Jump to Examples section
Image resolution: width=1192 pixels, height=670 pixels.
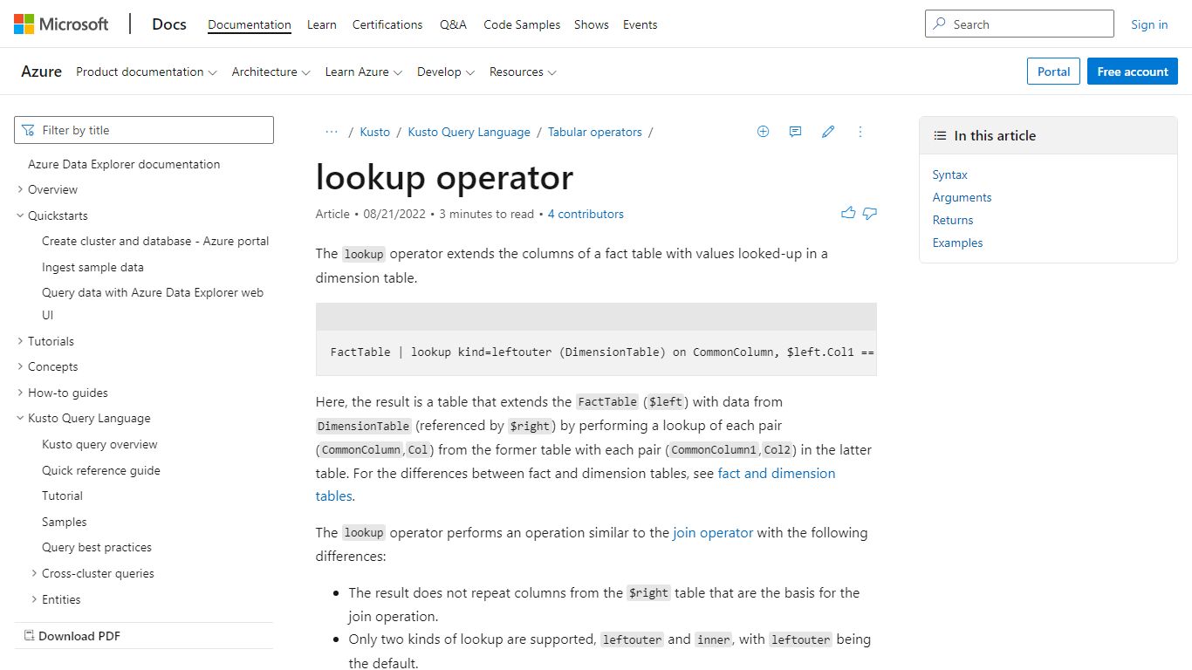click(957, 243)
